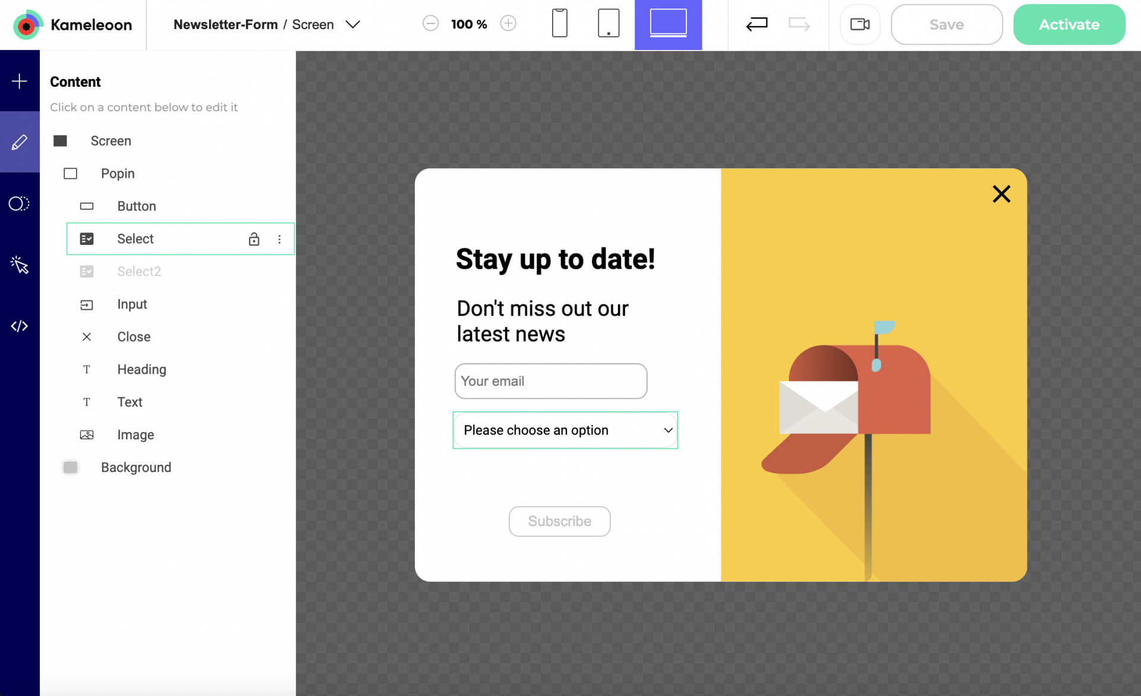Zoom out with the minus icon

click(430, 24)
